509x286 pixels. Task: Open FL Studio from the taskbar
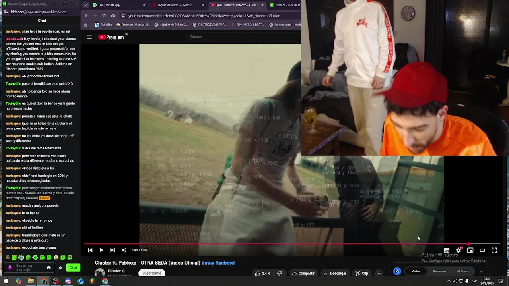(92, 281)
